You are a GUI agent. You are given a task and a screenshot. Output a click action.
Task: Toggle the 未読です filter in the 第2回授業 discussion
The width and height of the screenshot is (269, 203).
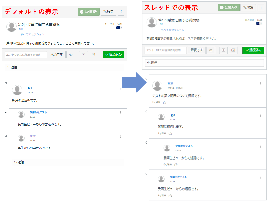[x=57, y=55]
